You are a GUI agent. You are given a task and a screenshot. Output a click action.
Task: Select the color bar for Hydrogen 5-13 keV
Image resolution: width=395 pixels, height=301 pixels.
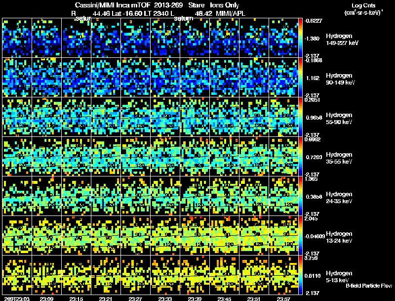300,275
